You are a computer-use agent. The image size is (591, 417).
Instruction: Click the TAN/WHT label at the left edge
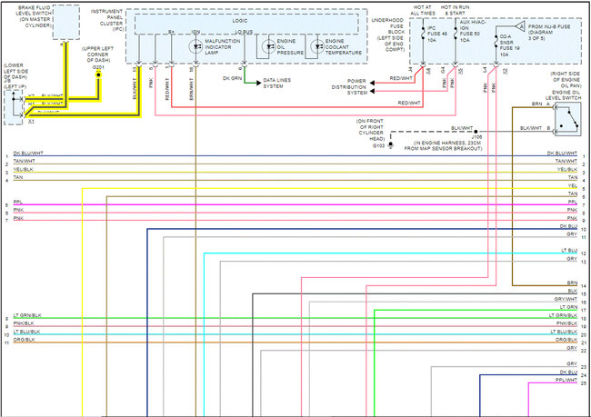point(25,161)
